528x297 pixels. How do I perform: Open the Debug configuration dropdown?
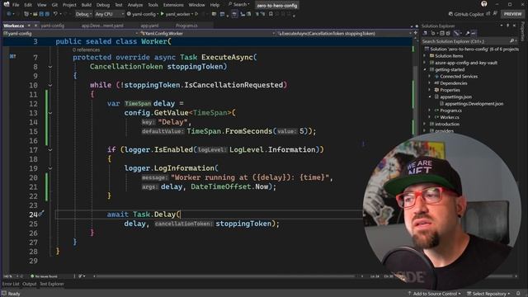83,14
